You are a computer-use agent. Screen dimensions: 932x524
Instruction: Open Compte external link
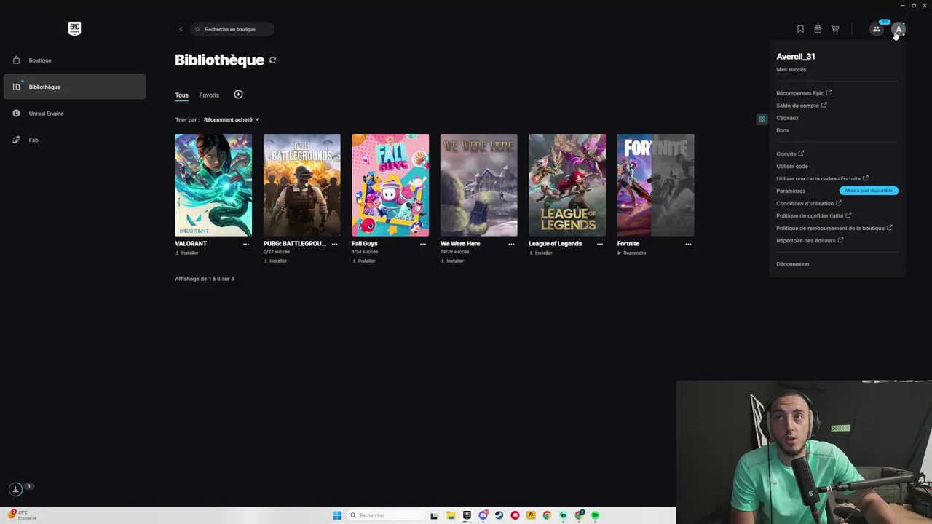point(790,154)
